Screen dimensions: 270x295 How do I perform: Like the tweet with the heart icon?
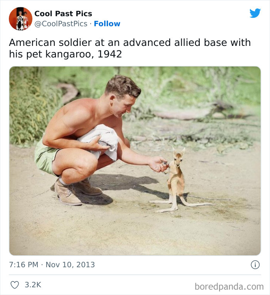(15, 285)
